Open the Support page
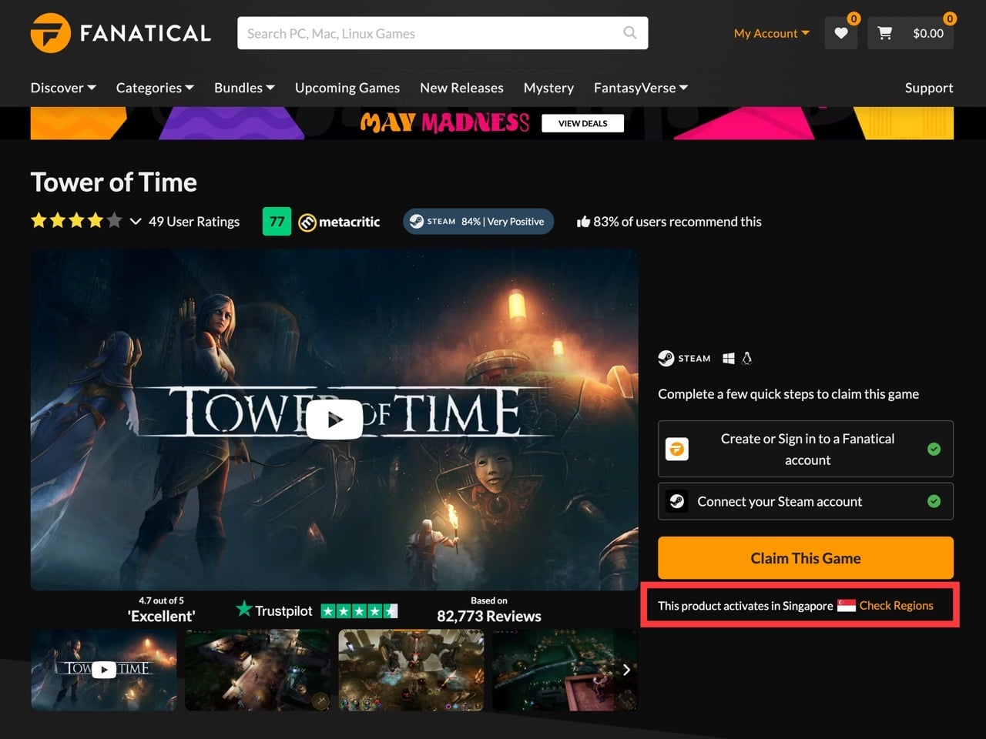 [x=929, y=88]
